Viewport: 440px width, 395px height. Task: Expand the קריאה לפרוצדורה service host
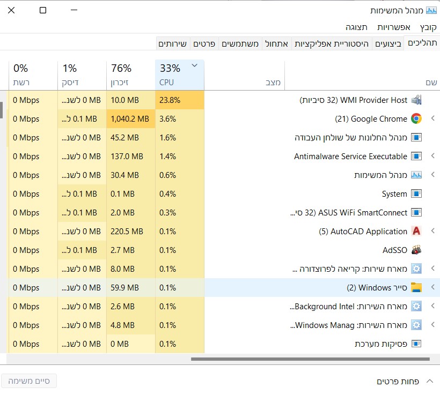click(x=433, y=269)
